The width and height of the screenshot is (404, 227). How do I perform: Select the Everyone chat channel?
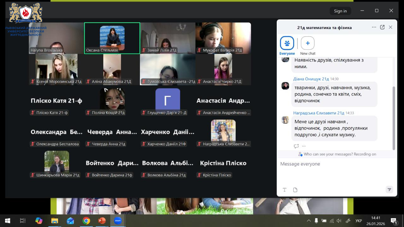pos(287,43)
